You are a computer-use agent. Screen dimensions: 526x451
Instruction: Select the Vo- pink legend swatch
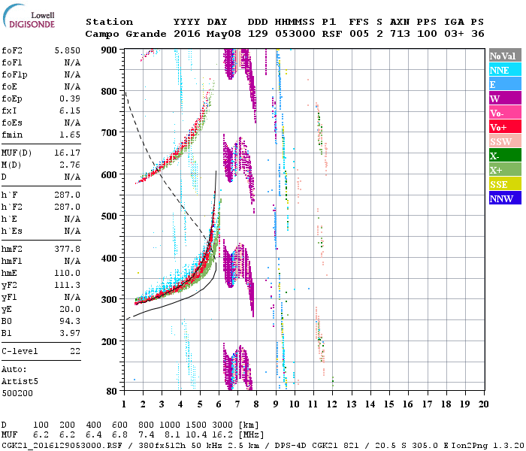point(505,113)
